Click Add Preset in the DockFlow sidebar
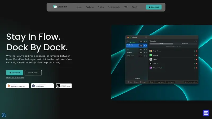212x119 pixels. 137,79
